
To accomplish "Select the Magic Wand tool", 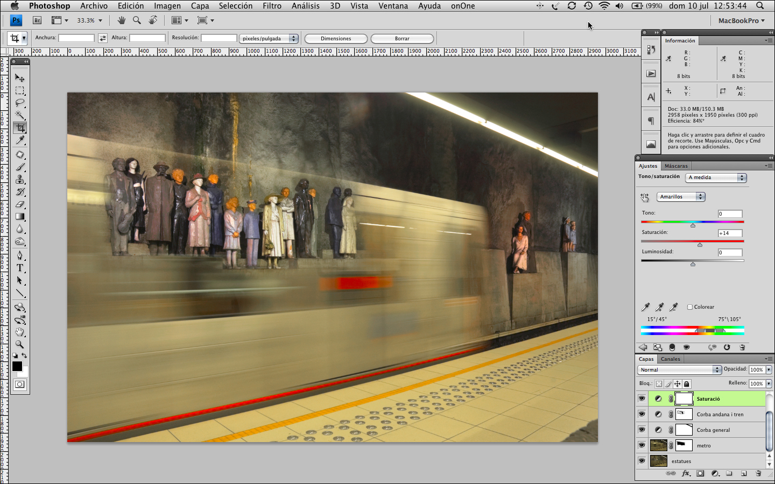I will [20, 115].
